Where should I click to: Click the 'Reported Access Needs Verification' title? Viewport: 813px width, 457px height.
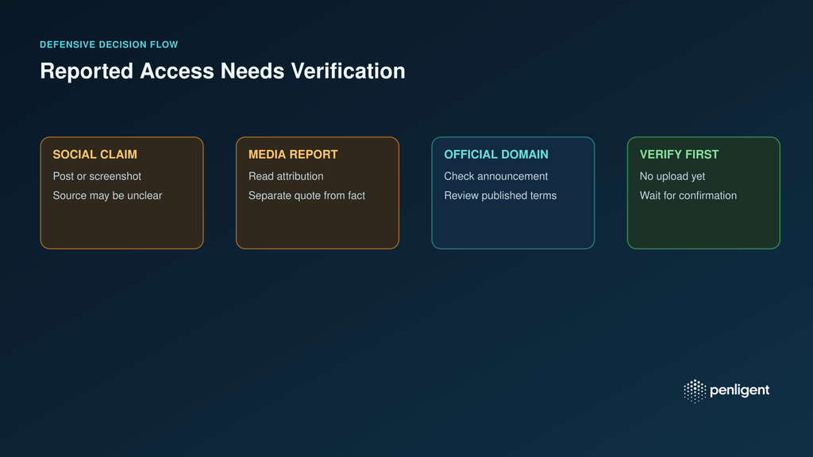click(222, 71)
